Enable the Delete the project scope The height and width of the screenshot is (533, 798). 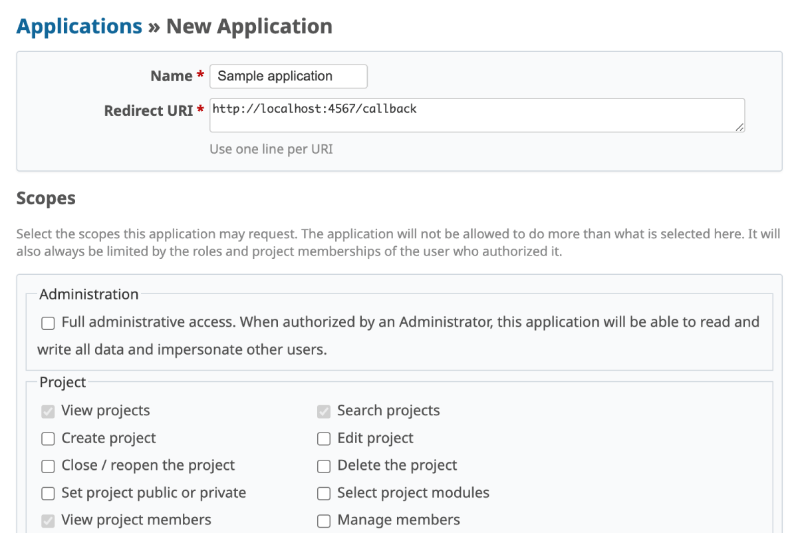tap(324, 466)
